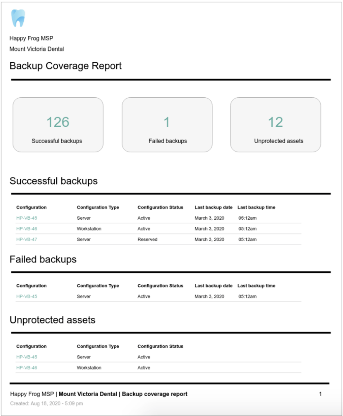The height and width of the screenshot is (416, 343).
Task: Open HP-VB-45 link under Successful backups
Action: click(x=27, y=218)
